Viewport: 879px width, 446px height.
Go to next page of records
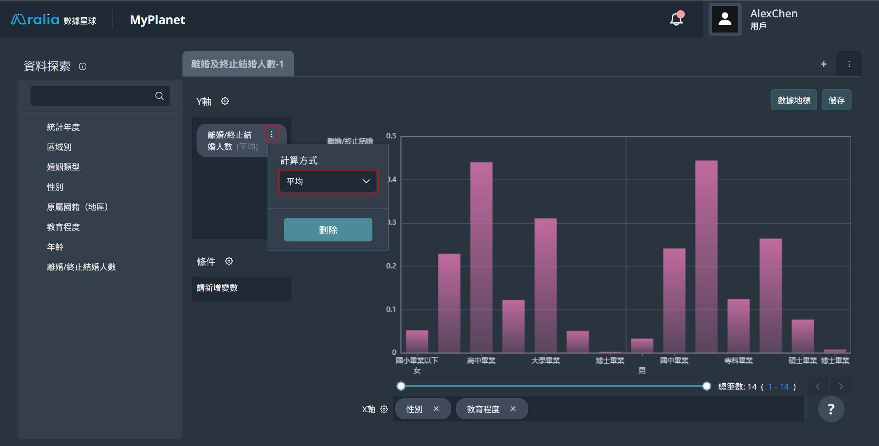(841, 386)
